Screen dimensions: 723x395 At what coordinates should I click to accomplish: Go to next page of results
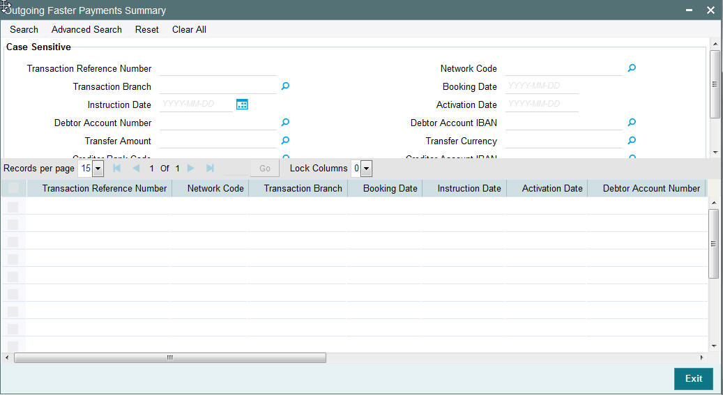click(190, 168)
